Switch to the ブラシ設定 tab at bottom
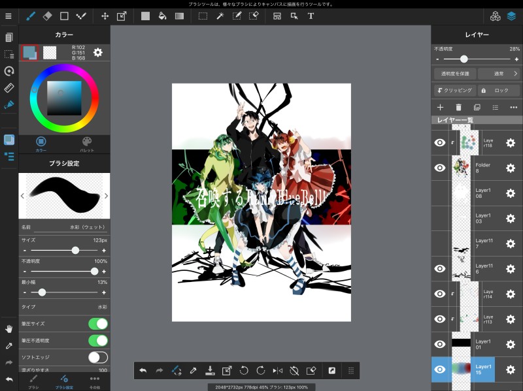 pos(64,382)
